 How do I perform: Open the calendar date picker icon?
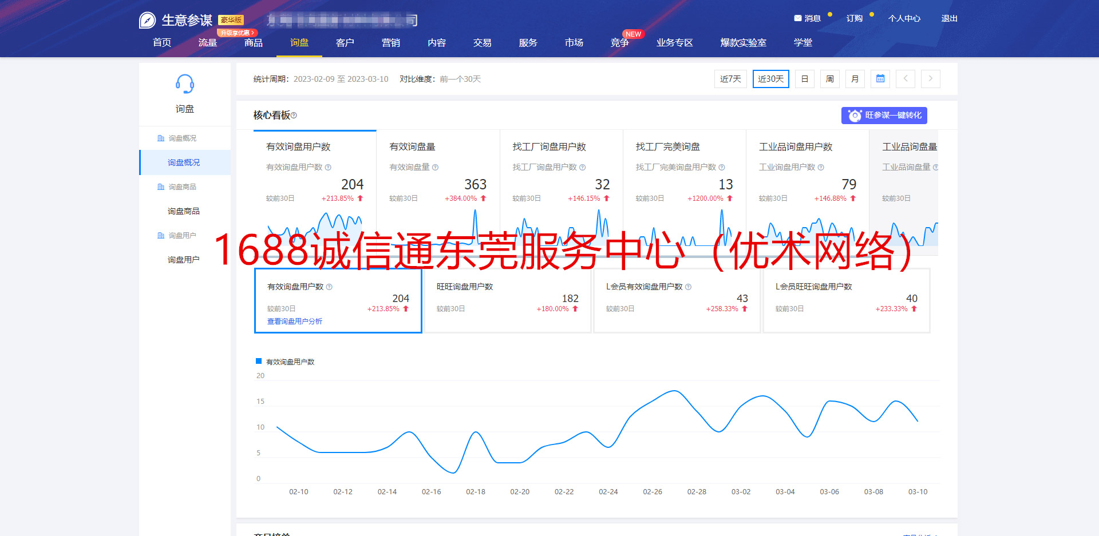click(880, 79)
